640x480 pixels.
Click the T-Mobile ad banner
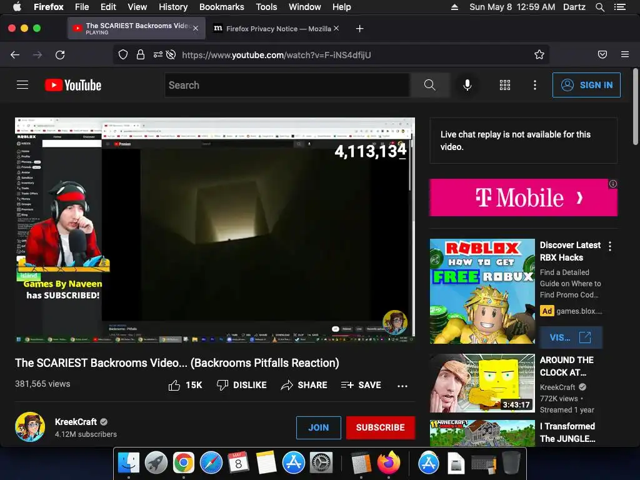pos(523,197)
